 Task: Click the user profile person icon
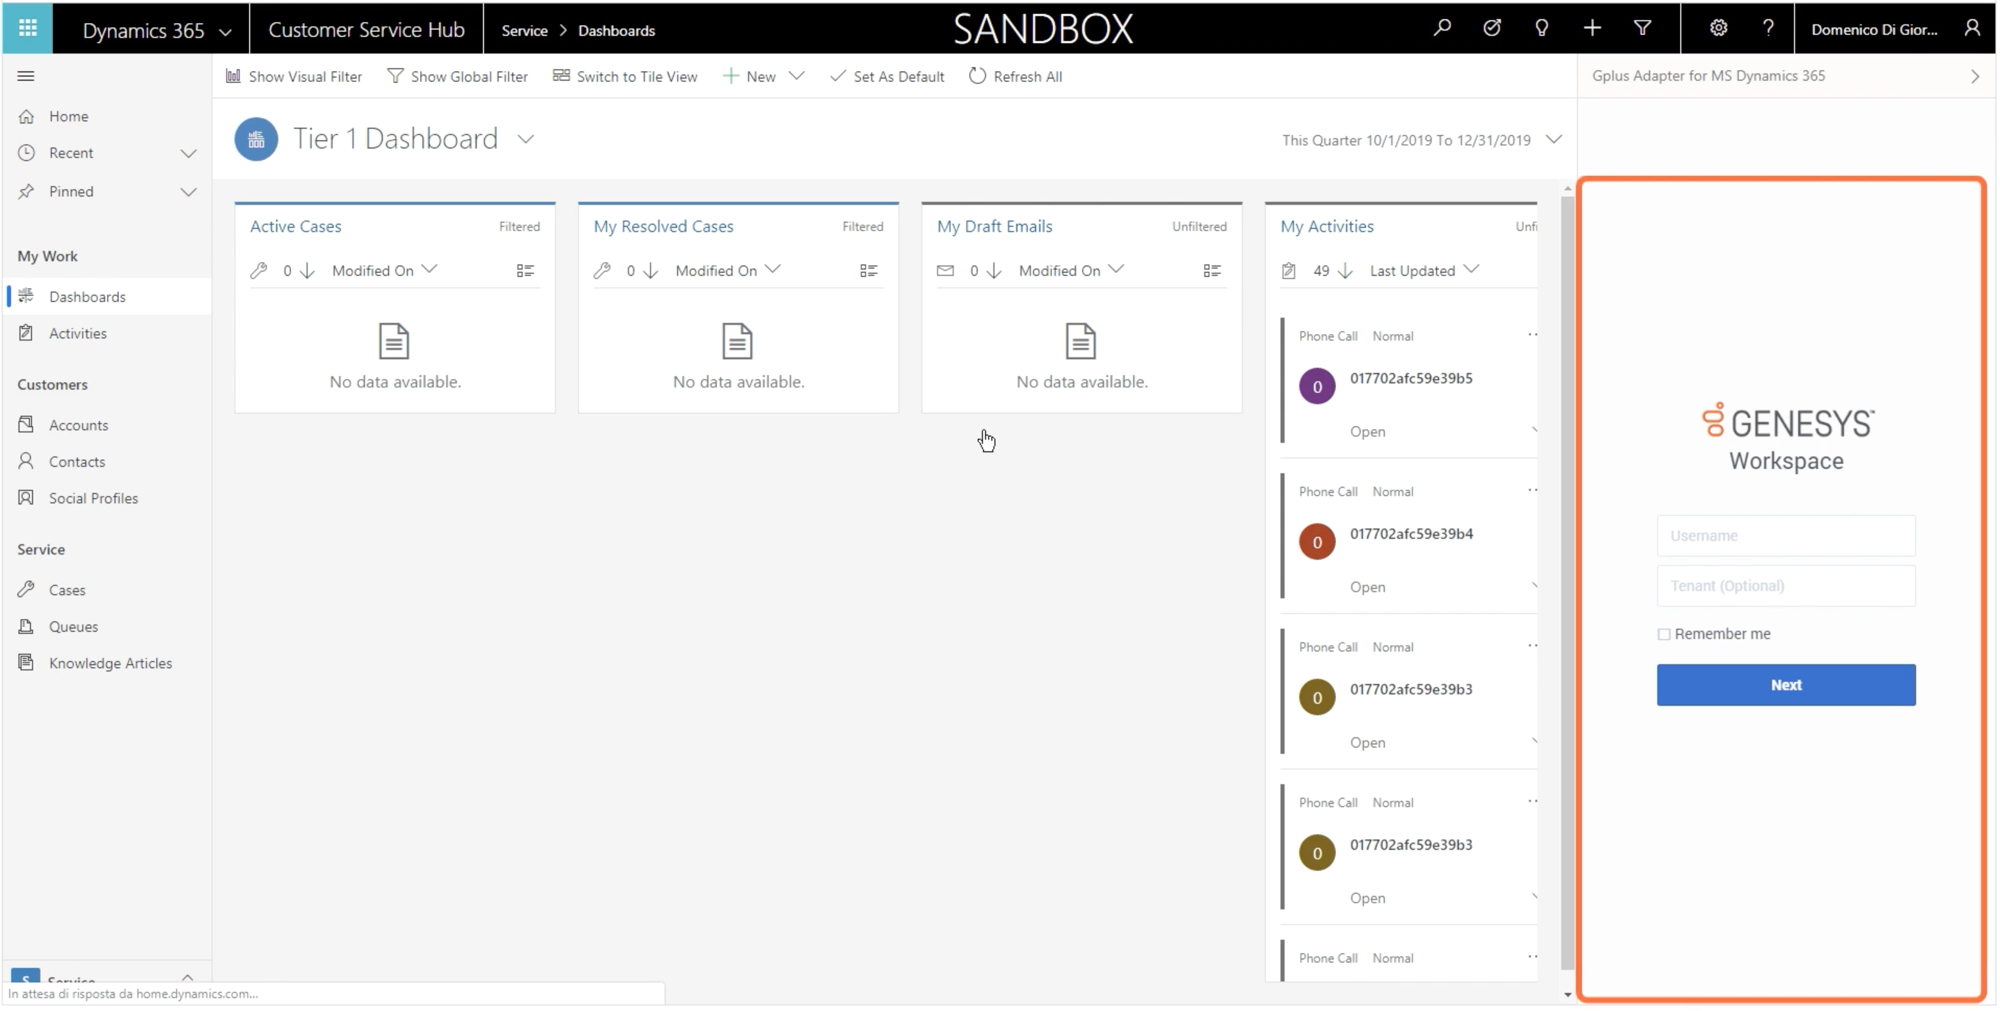point(1972,29)
